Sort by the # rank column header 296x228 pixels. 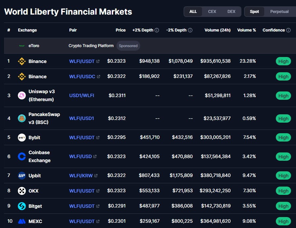click(x=9, y=30)
